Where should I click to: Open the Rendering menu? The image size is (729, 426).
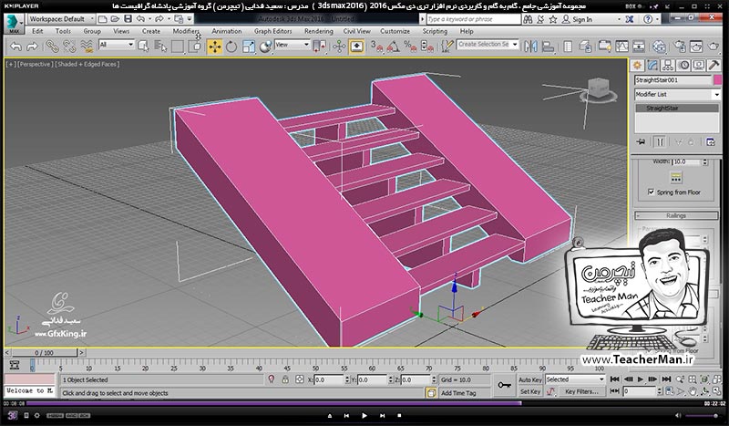318,31
